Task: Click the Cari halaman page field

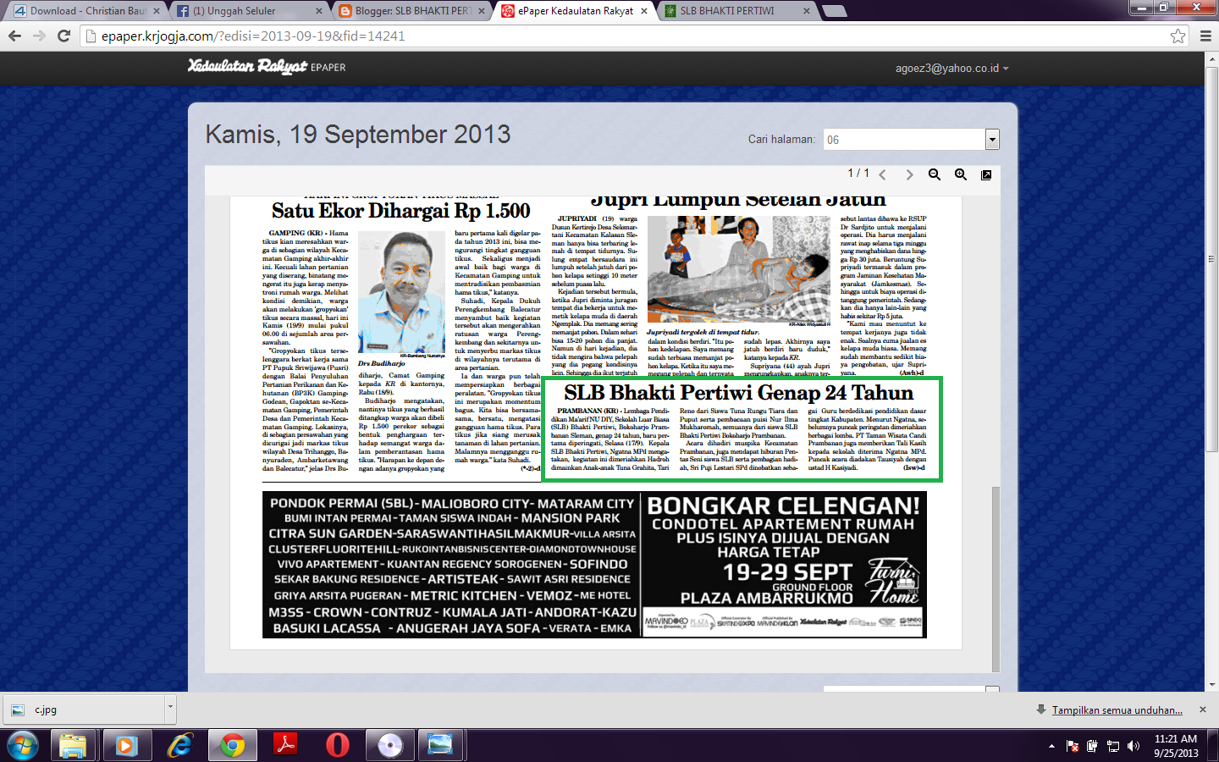Action: 905,139
